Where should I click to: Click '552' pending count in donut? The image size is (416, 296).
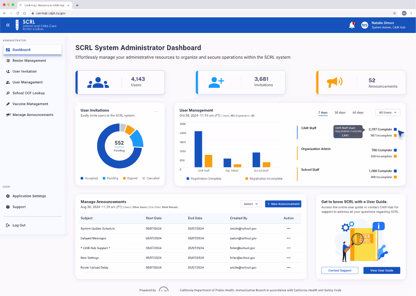pos(119,143)
